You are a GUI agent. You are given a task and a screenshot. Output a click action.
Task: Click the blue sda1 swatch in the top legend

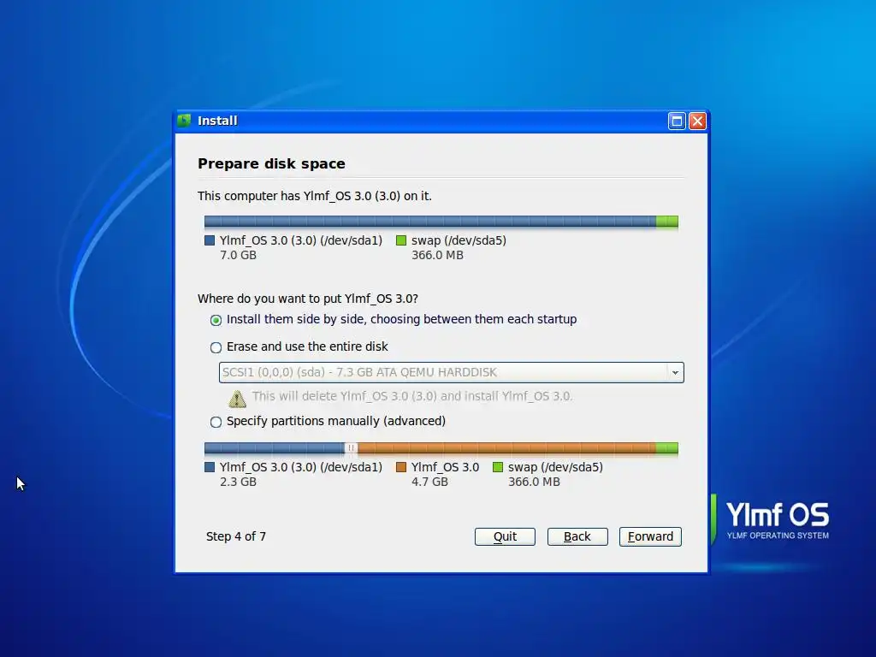pyautogui.click(x=210, y=240)
